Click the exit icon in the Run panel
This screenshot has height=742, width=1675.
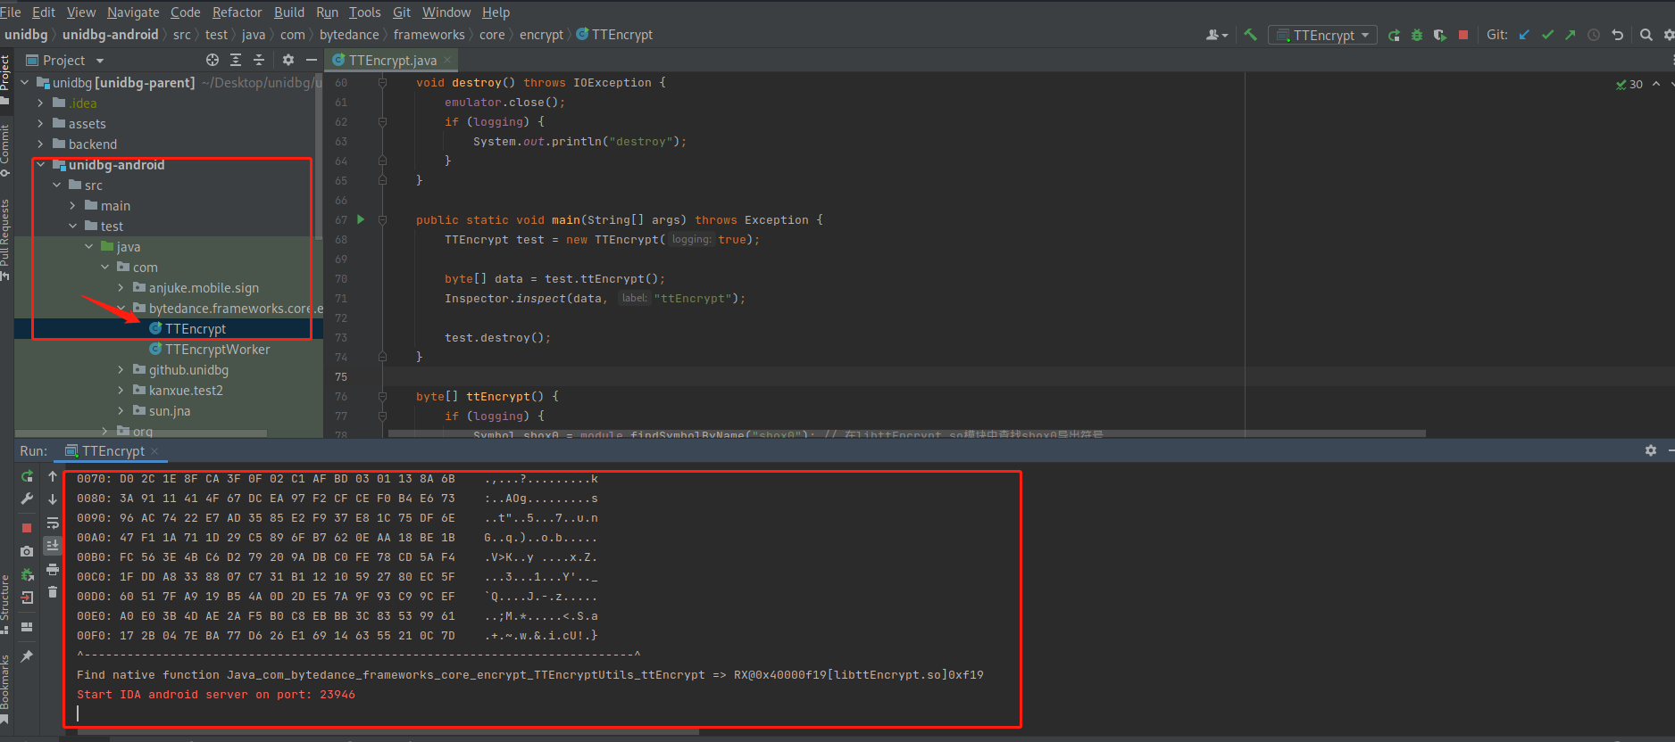[27, 598]
